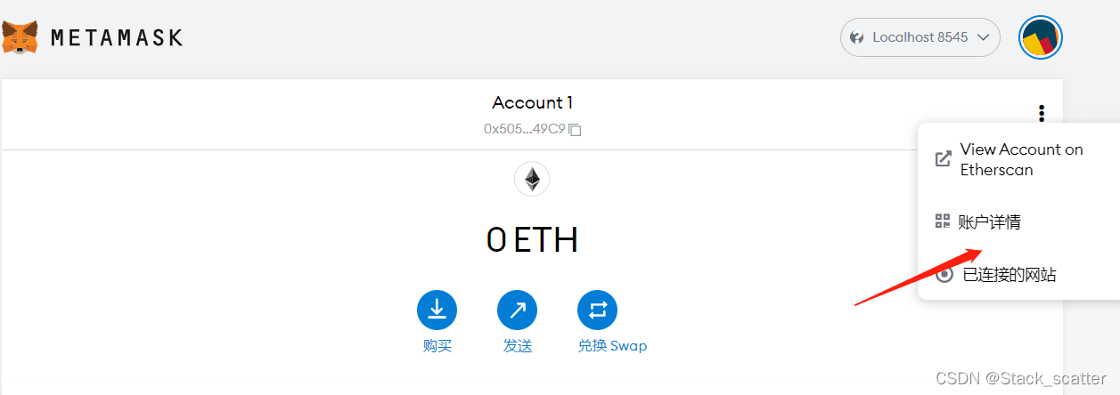Click the 发送 label text

pos(518,346)
